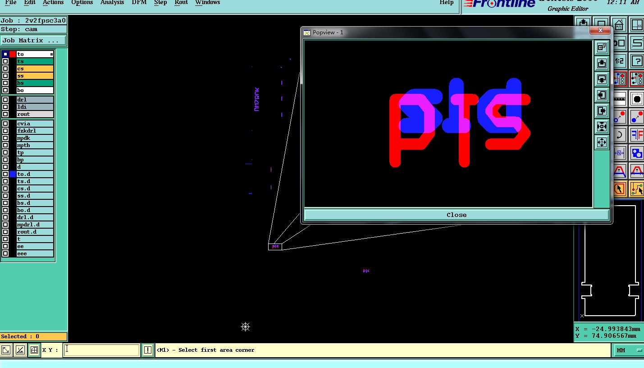Click the home view icon in the toolbar

[619, 24]
